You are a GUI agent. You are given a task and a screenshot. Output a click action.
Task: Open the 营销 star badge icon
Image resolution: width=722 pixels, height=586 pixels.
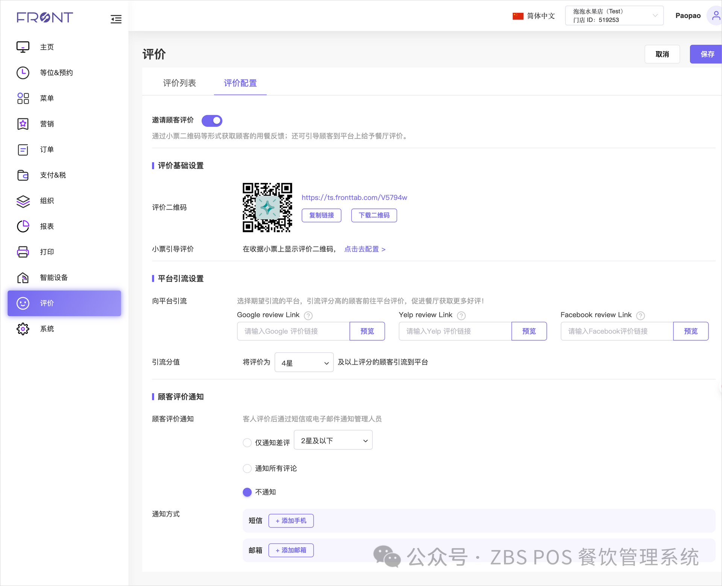click(23, 124)
